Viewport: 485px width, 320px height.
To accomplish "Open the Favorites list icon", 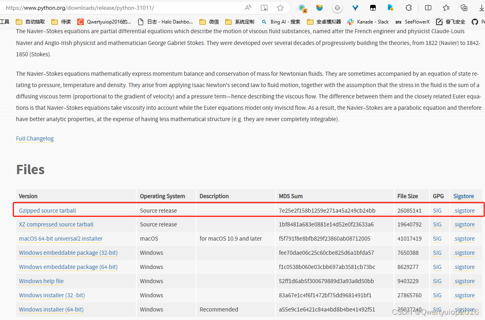I will coord(445,7).
